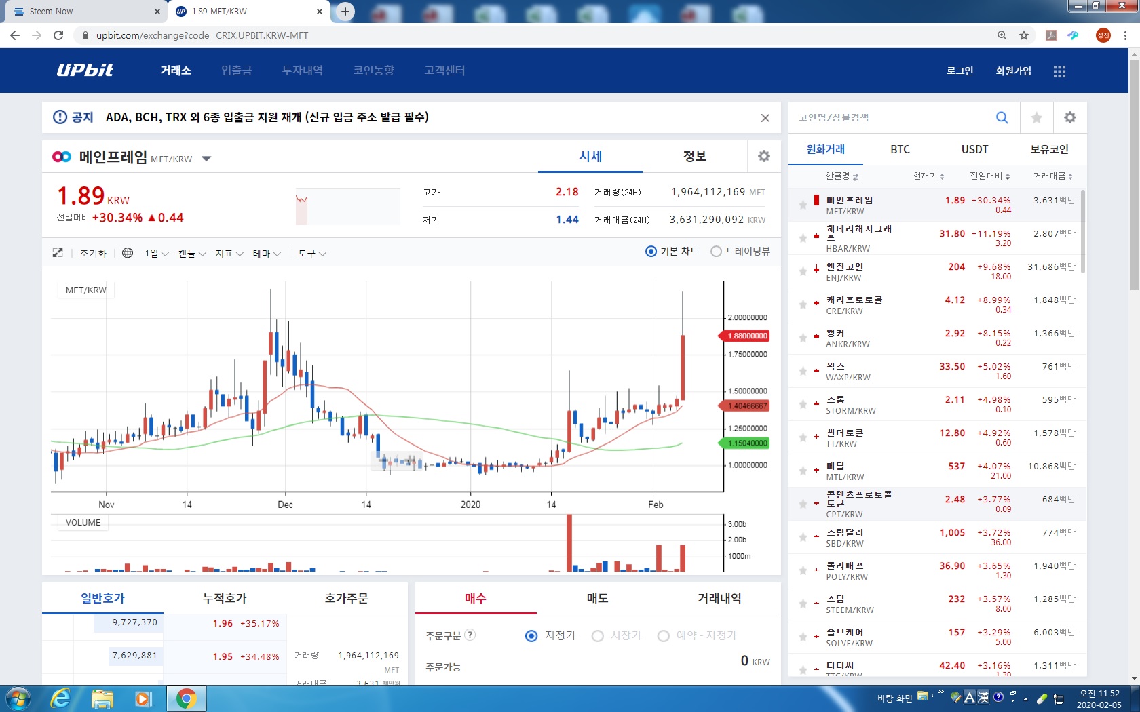This screenshot has width=1140, height=712.
Task: Sort coin list by 현재가
Action: (x=928, y=176)
